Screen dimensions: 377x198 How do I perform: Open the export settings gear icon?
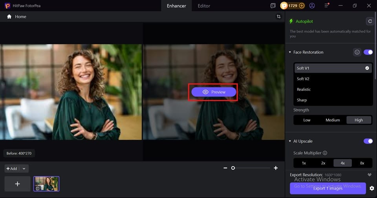pyautogui.click(x=372, y=189)
